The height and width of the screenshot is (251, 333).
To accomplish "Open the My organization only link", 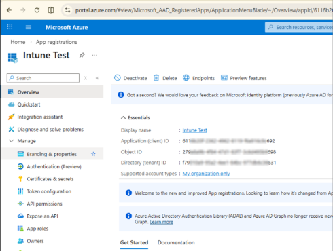I will (206, 174).
